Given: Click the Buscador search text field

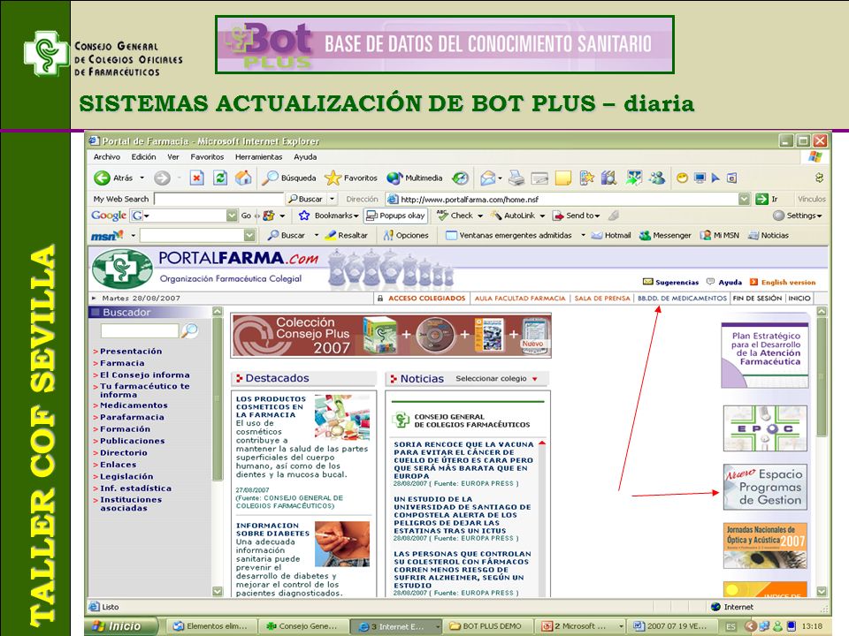Looking at the screenshot, I should pyautogui.click(x=140, y=330).
